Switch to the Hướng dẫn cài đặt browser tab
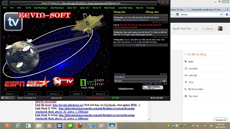Image resolution: width=230 pixels, height=129 pixels. (x=206, y=10)
